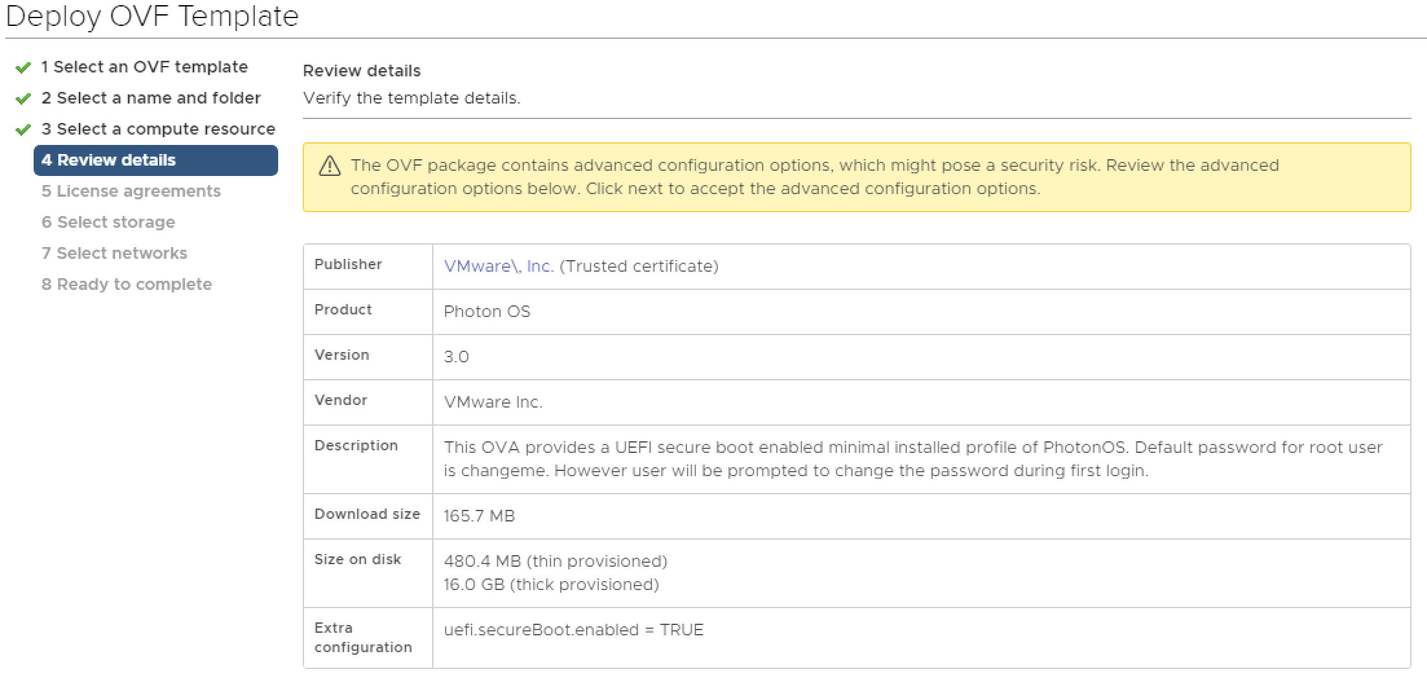This screenshot has height=691, width=1427.
Task: Click step 7 Select networks
Action: [x=114, y=254]
